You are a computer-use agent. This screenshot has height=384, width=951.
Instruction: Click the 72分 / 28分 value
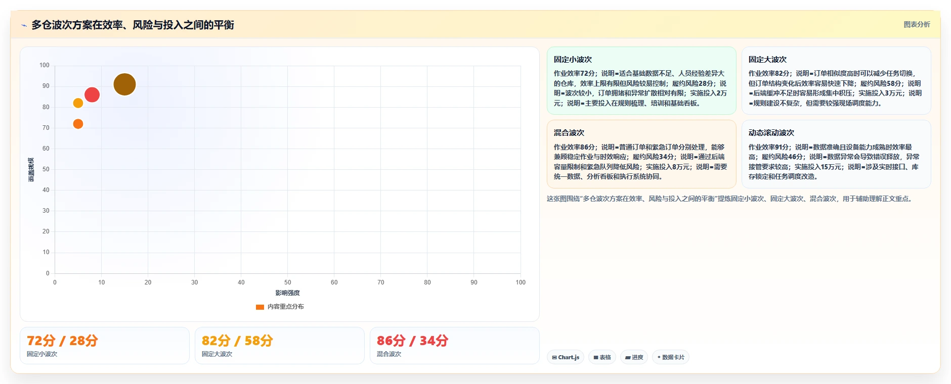[x=62, y=341]
